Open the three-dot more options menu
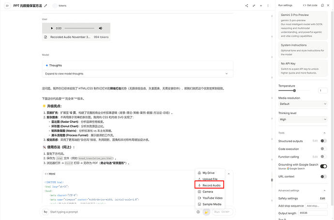This screenshot has width=334, height=220. pyautogui.click(x=268, y=6)
